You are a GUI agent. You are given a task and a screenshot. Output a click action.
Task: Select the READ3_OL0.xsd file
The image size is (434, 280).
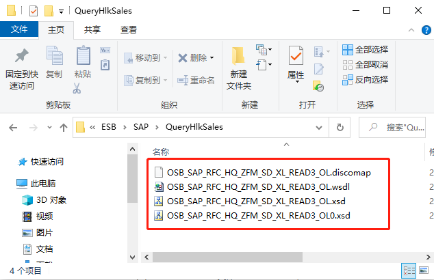tap(252, 216)
